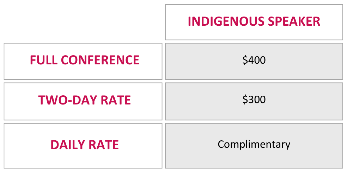This screenshot has width=347, height=172.
Task: Select the white box around INDIGENOUS SPEAKER
Action: click(x=254, y=22)
